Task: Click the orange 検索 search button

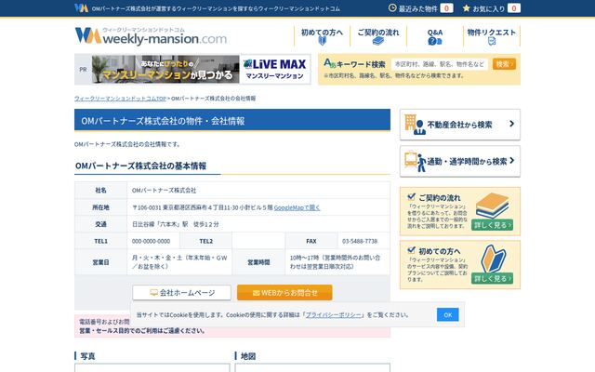Action: tap(504, 64)
